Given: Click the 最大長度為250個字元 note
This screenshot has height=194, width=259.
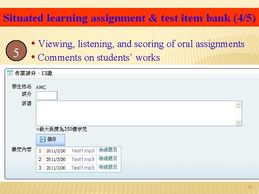Looking at the screenshot, I should coord(62,129).
